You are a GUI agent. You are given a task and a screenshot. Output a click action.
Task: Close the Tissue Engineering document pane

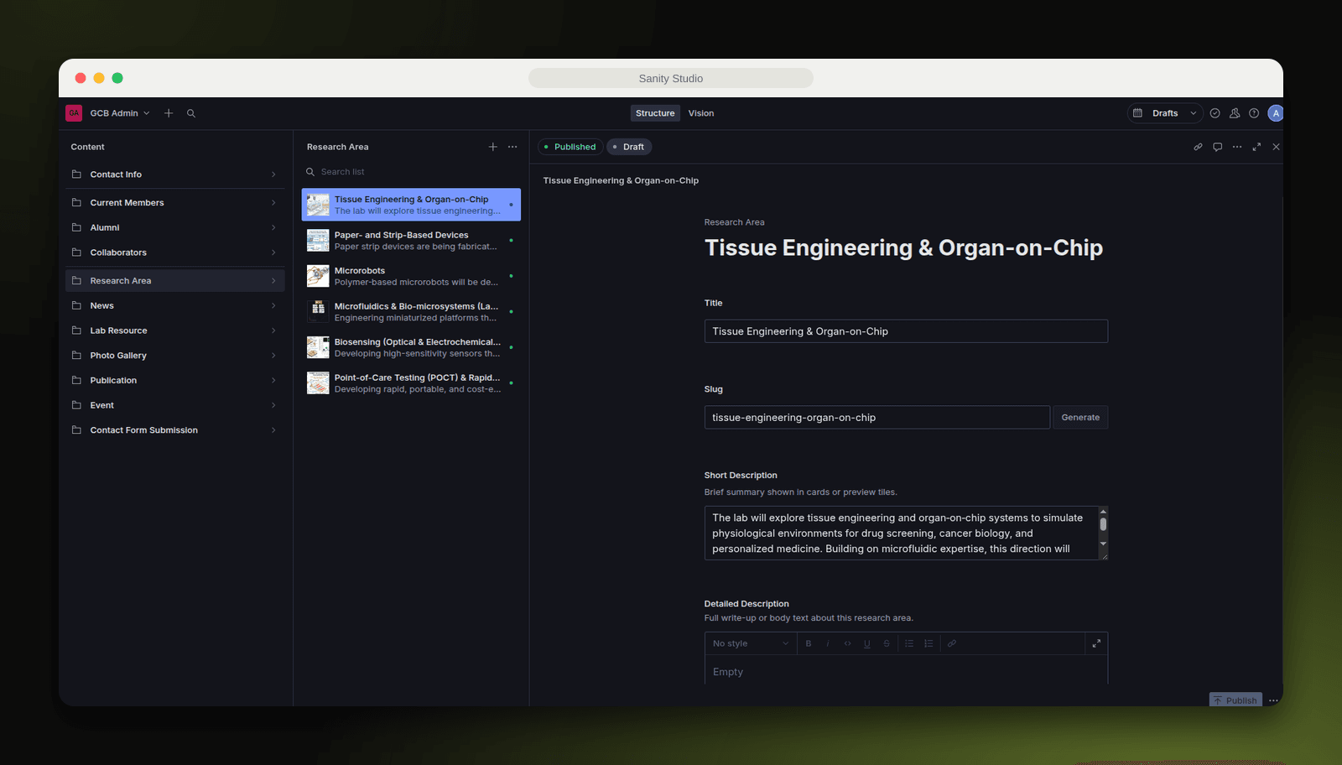click(x=1276, y=147)
